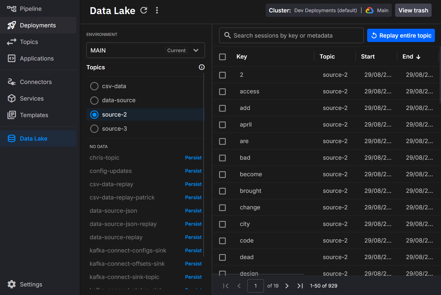This screenshot has height=295, width=441.
Task: Jump to last page of sessions
Action: coord(300,286)
